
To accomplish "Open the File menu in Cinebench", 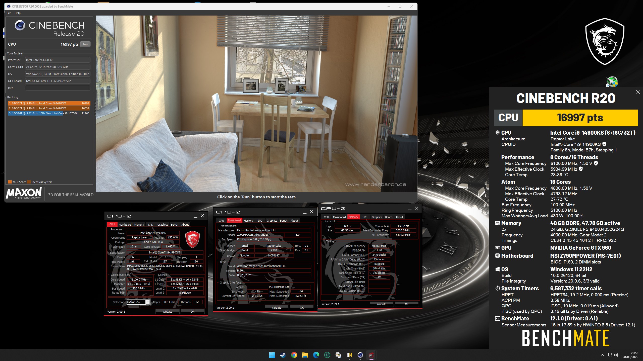I will tap(9, 13).
